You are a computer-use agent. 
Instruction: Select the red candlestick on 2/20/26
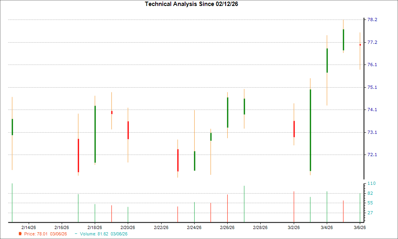(x=128, y=129)
